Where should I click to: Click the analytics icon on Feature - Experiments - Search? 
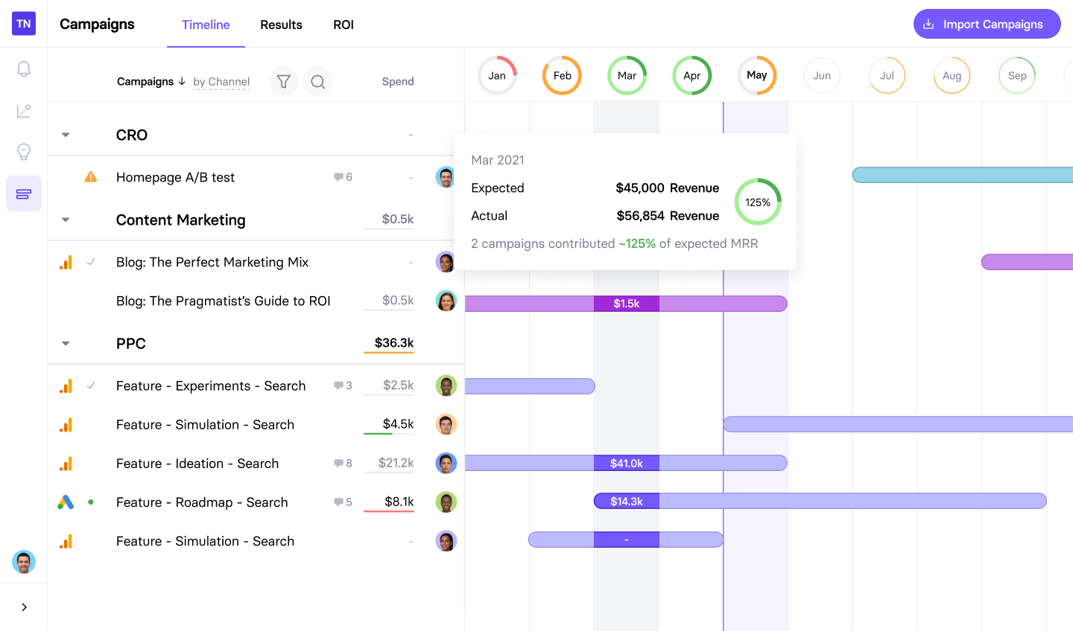pyautogui.click(x=66, y=385)
